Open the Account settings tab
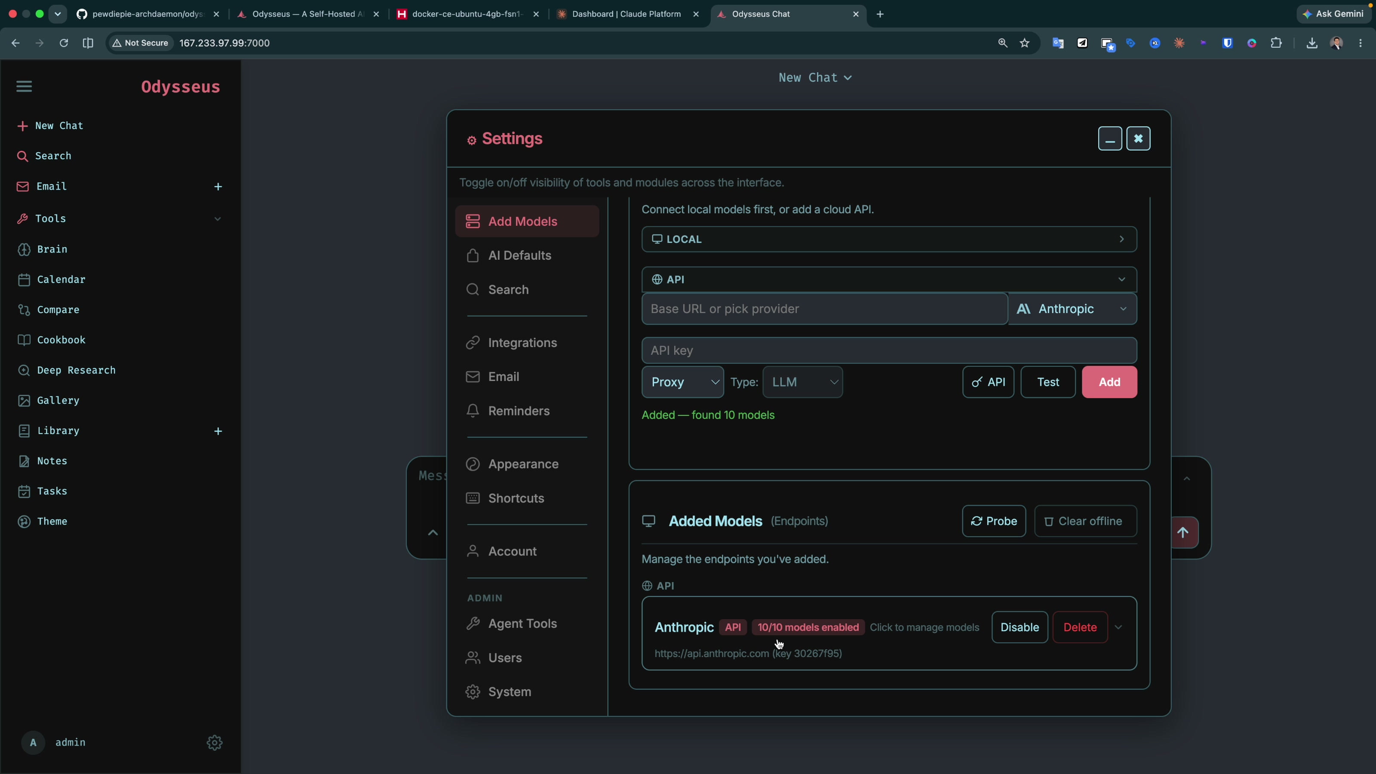The width and height of the screenshot is (1376, 774). (527, 551)
